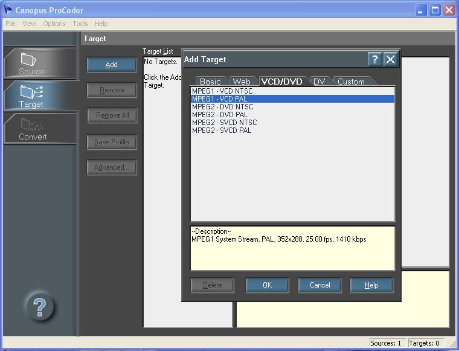Open the Options menu
This screenshot has width=459, height=351.
coord(54,24)
